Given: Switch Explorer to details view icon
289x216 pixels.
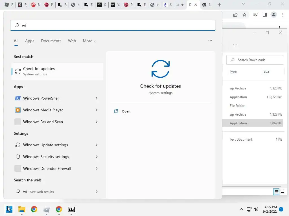Looking at the screenshot, I should (x=276, y=192).
